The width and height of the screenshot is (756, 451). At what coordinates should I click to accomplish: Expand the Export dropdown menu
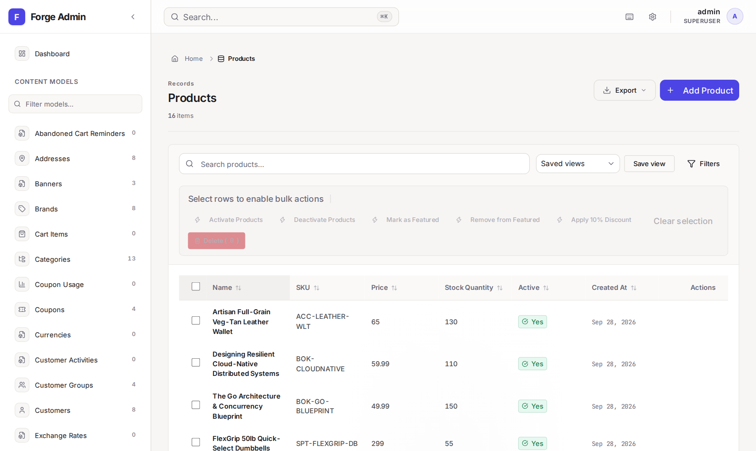tap(625, 90)
